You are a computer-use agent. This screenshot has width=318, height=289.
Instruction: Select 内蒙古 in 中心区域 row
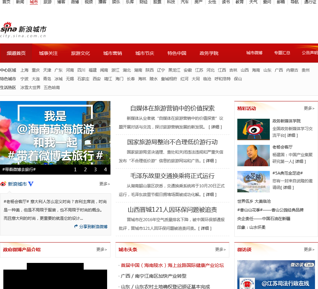[x=292, y=70]
